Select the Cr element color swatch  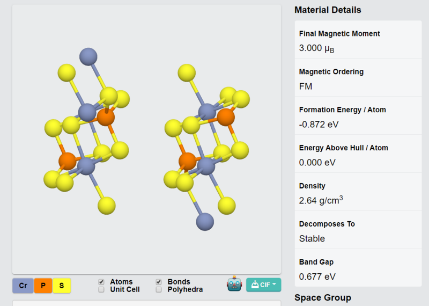pos(23,286)
